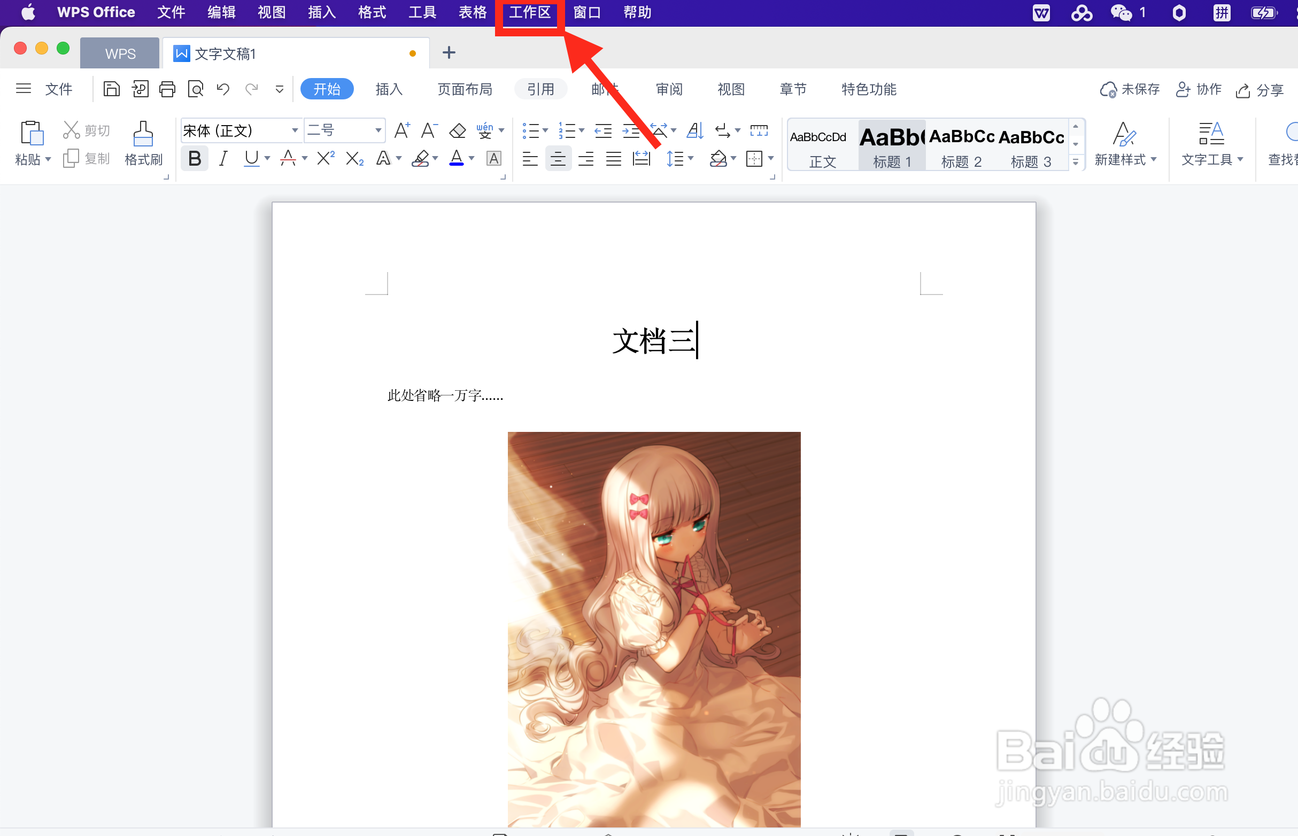Pick the font color A swatch
Image resolution: width=1298 pixels, height=836 pixels.
[457, 159]
